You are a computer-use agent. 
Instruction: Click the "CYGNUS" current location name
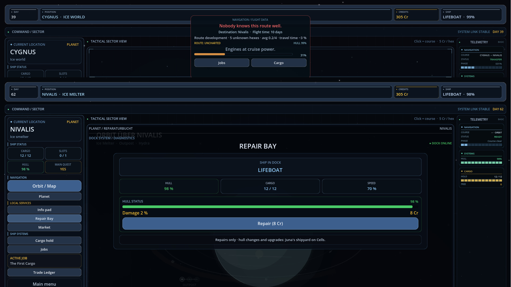(x=23, y=52)
